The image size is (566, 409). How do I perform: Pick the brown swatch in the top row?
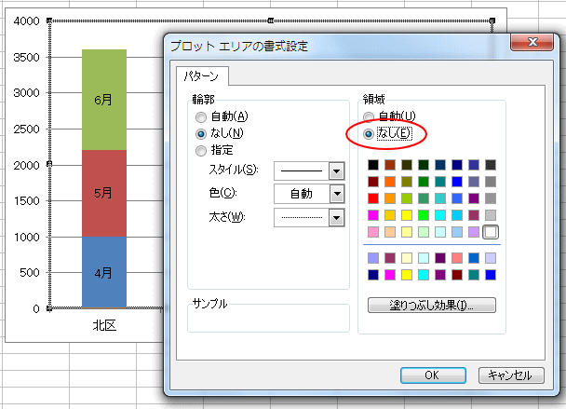390,165
